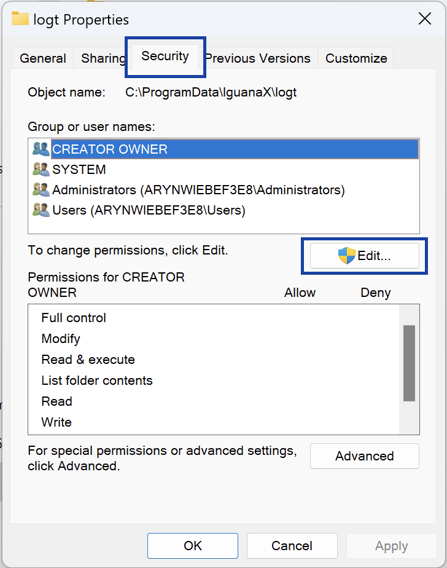Confirm with the OK button
447x568 pixels.
click(x=193, y=546)
